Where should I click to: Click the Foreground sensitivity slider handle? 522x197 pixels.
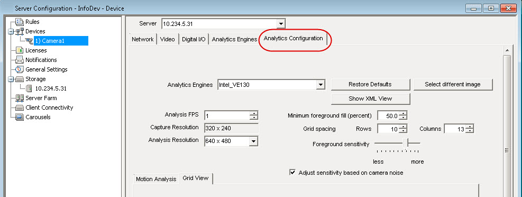pos(405,144)
